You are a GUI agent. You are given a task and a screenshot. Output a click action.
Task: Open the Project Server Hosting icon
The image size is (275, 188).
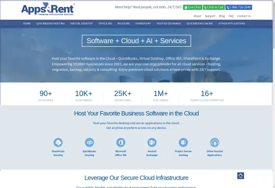[183, 142]
